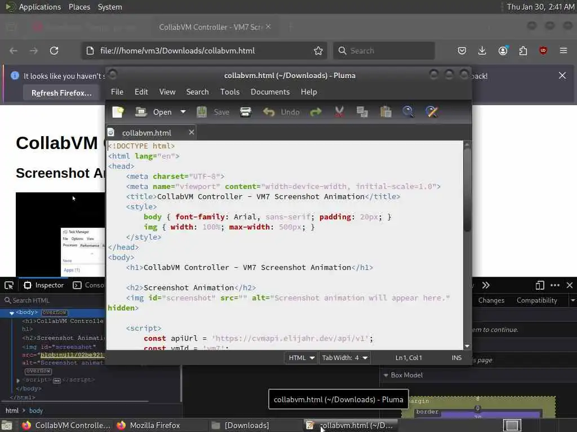Switch to the Changes tab
577x432 pixels.
point(491,300)
